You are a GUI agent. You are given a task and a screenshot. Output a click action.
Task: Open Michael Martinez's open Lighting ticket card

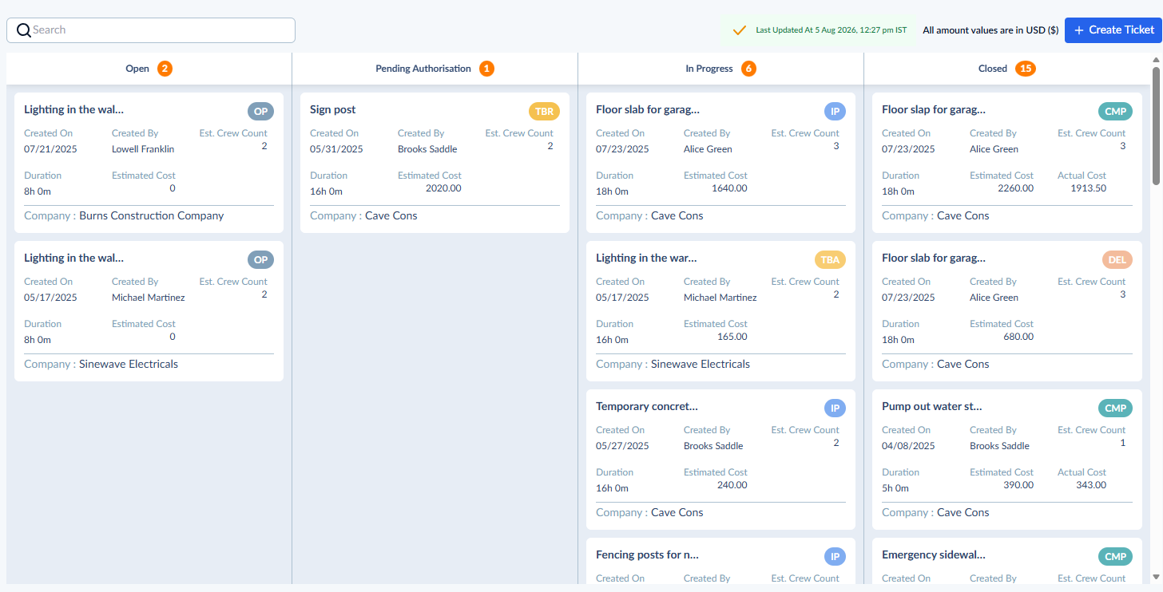[149, 311]
